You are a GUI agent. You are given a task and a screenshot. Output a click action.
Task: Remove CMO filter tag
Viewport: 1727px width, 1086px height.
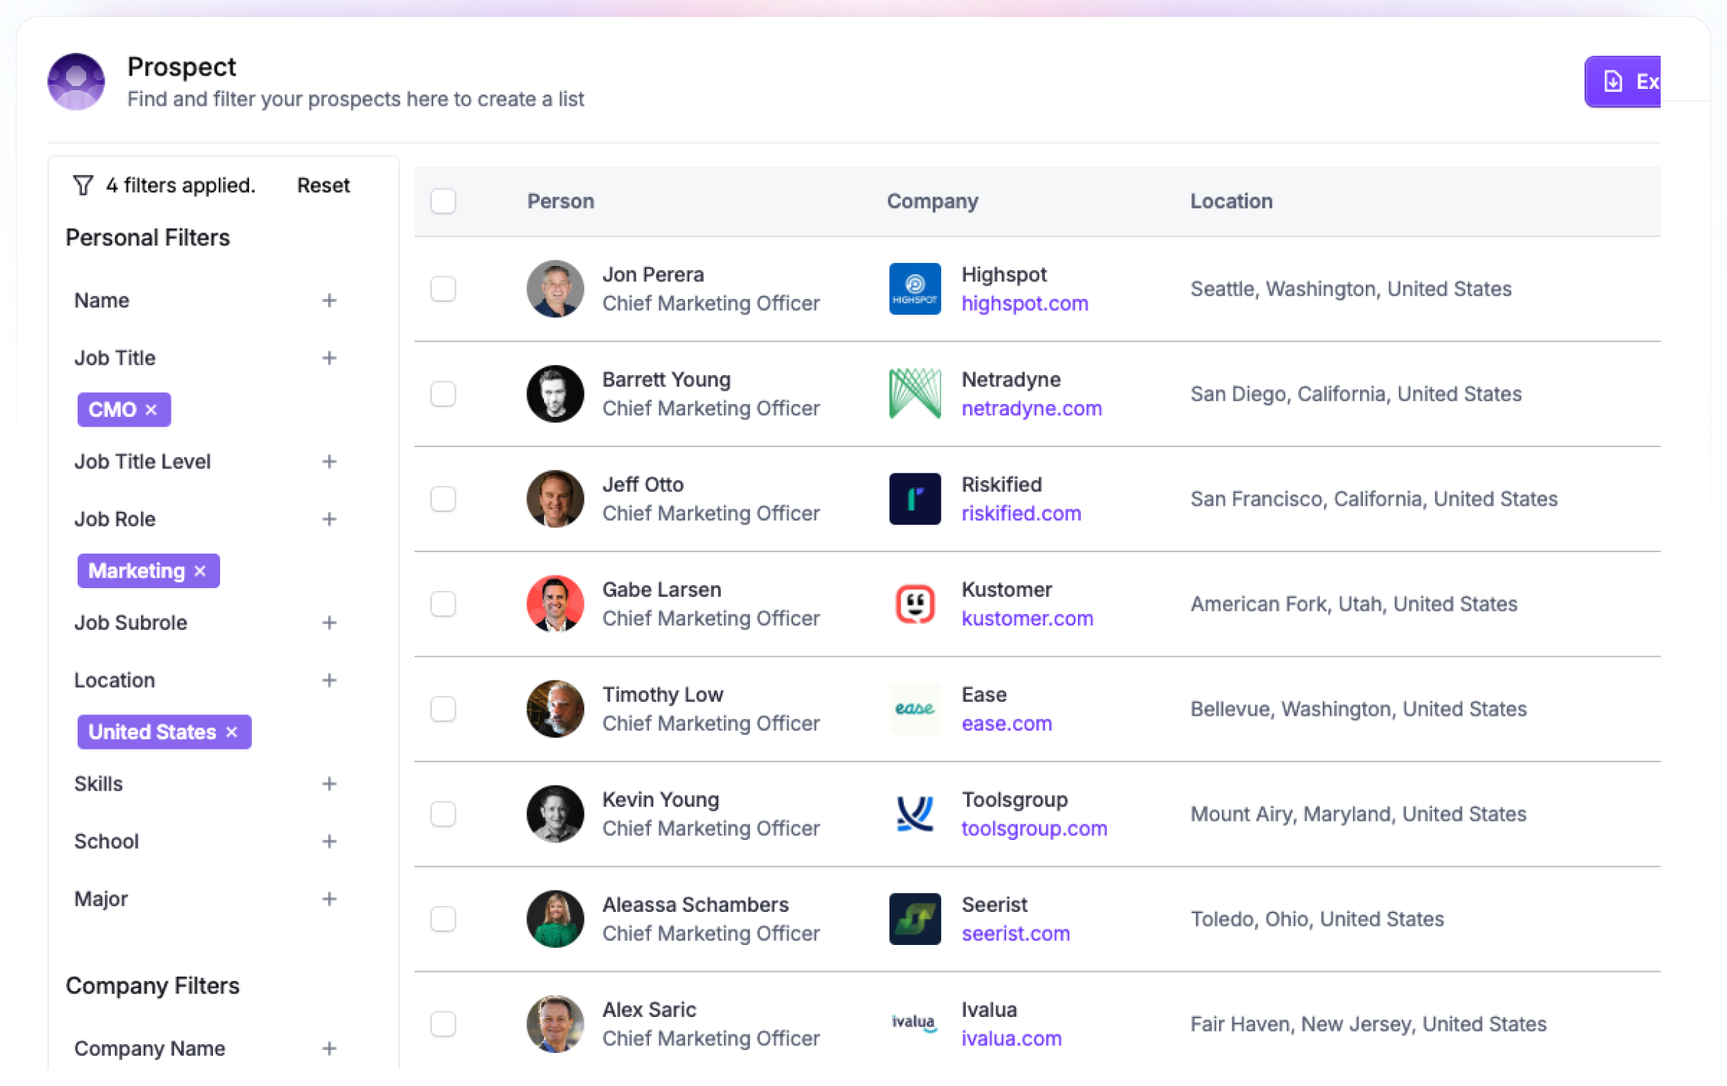point(152,409)
